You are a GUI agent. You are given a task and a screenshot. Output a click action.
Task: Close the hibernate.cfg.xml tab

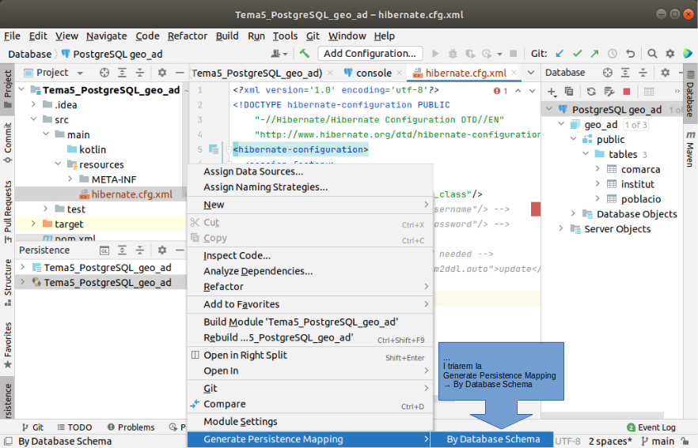514,73
